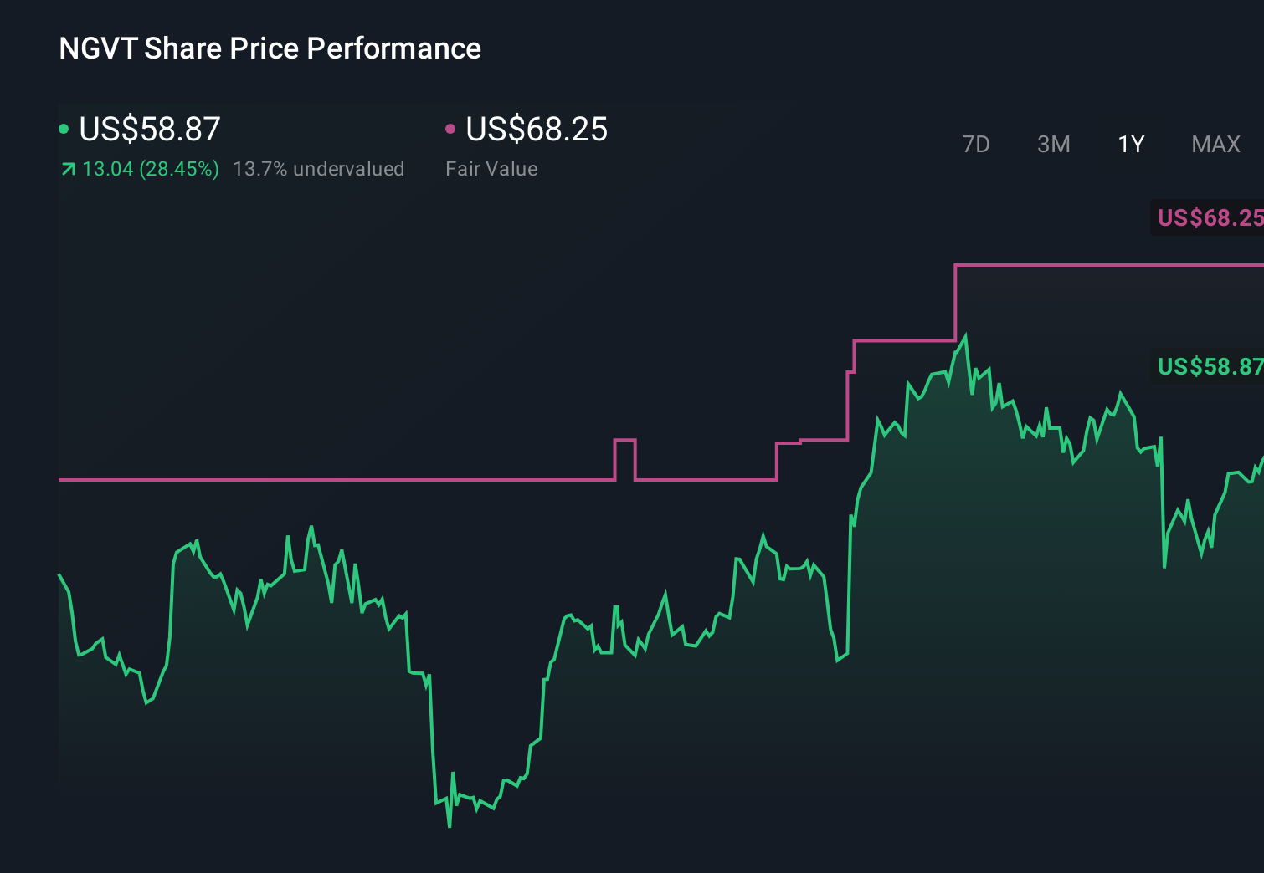1264x873 pixels.
Task: Toggle visibility of the undervalued indicator
Action: coord(319,169)
